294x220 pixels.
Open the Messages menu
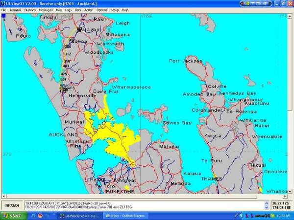(46, 10)
